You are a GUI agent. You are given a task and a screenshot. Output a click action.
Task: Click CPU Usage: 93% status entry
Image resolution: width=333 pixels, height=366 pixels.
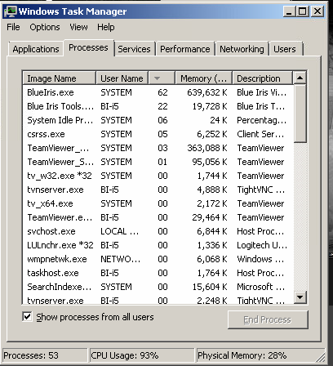click(125, 355)
